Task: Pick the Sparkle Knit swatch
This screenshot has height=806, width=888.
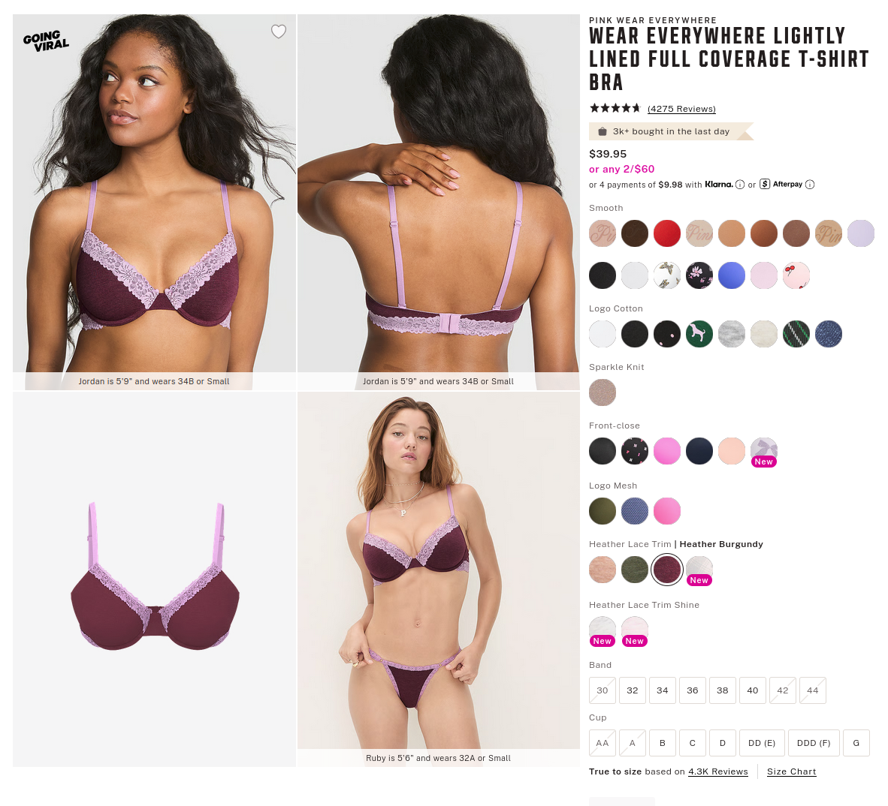Action: (603, 392)
